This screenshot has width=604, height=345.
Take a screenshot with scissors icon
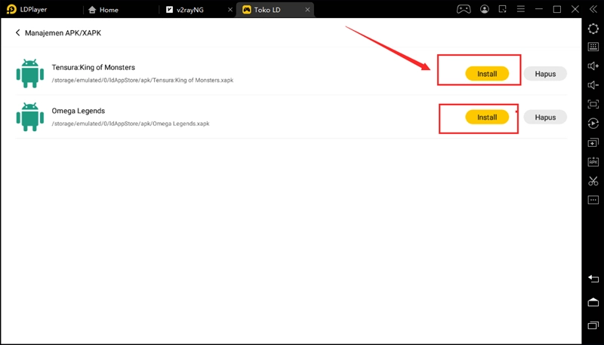pos(593,181)
